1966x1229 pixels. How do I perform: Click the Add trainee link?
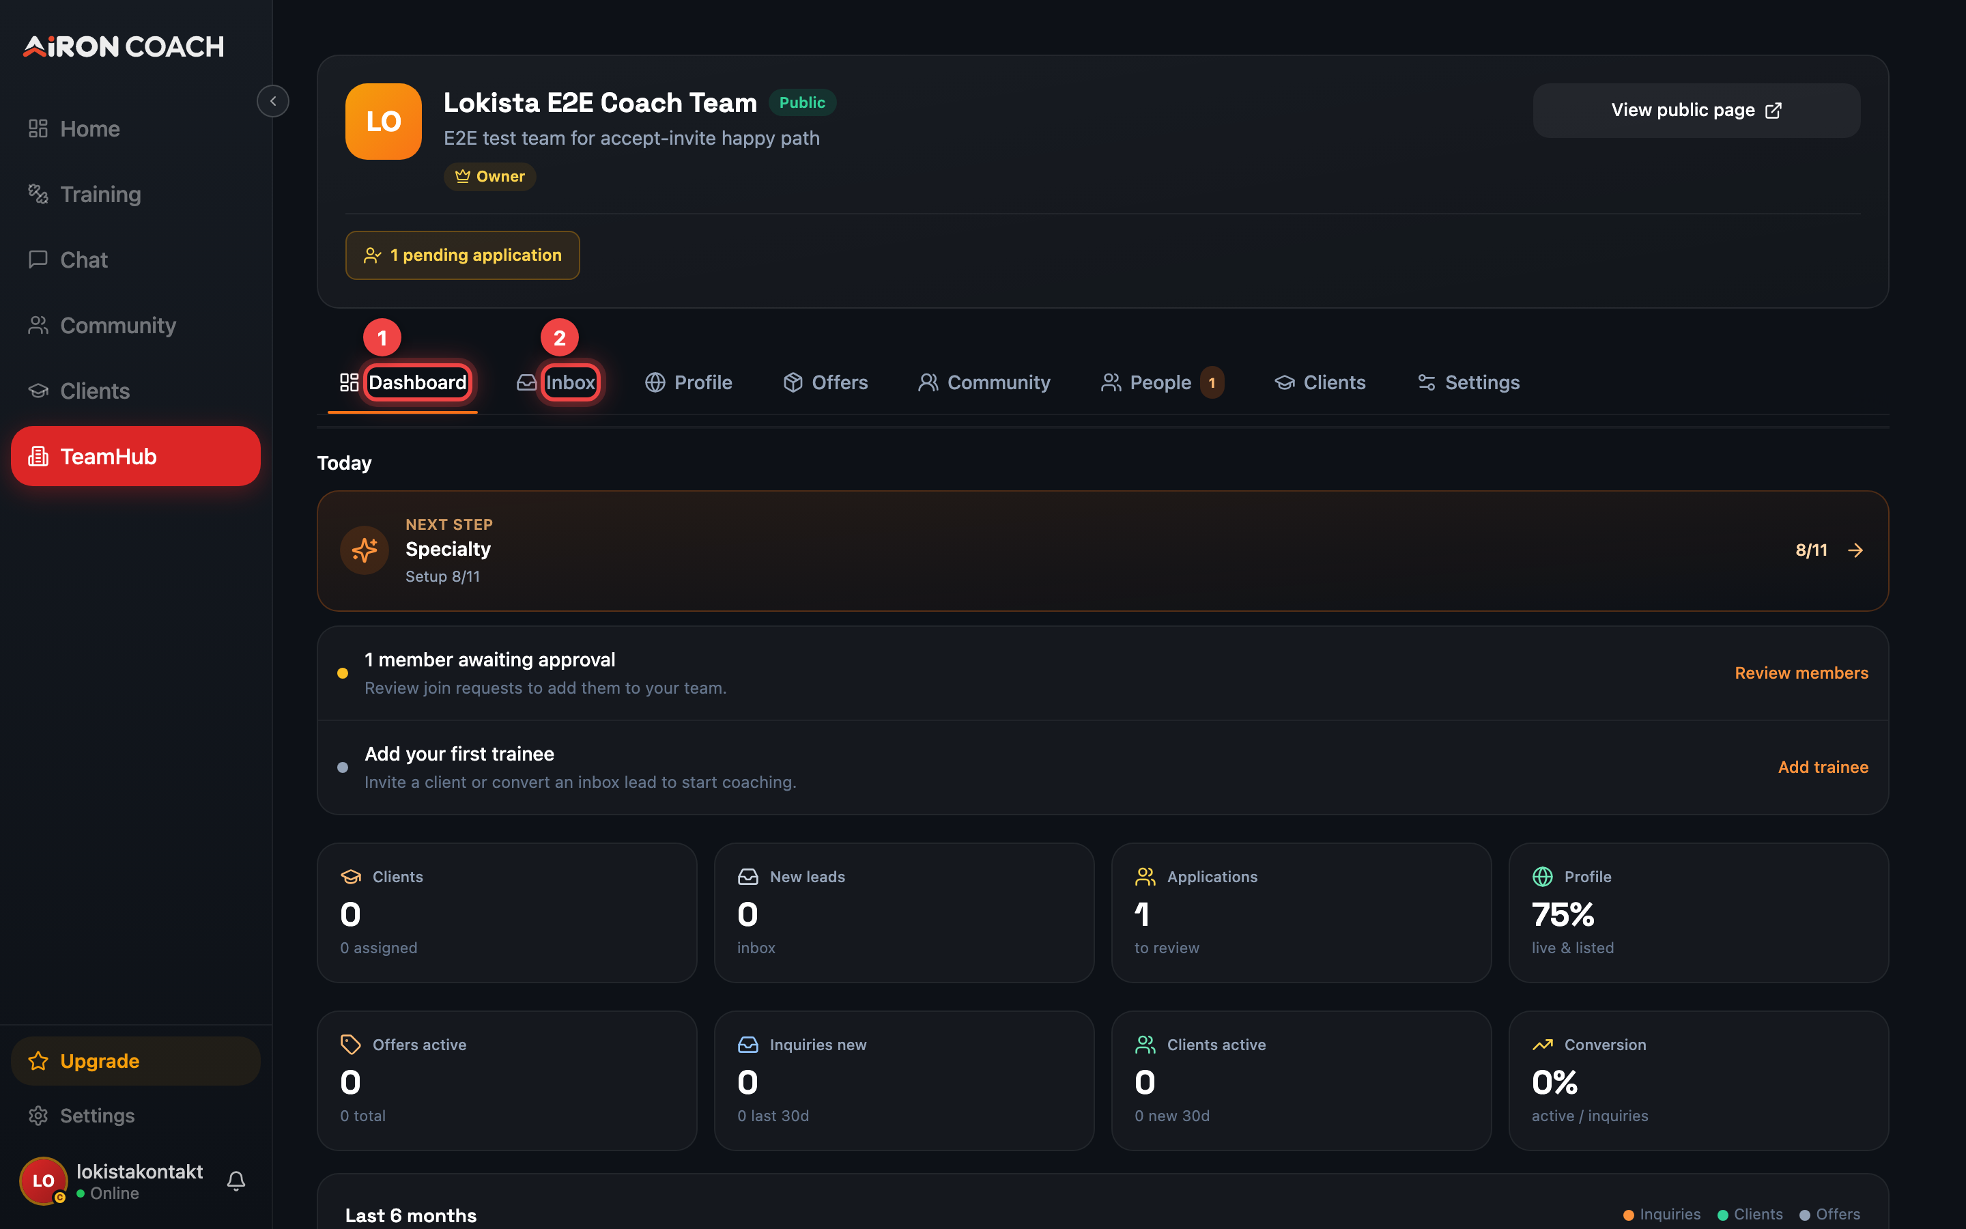tap(1823, 767)
